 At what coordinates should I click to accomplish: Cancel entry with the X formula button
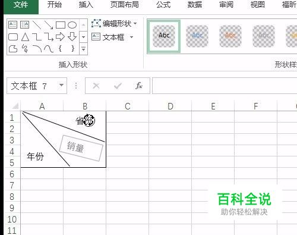[x=96, y=86]
